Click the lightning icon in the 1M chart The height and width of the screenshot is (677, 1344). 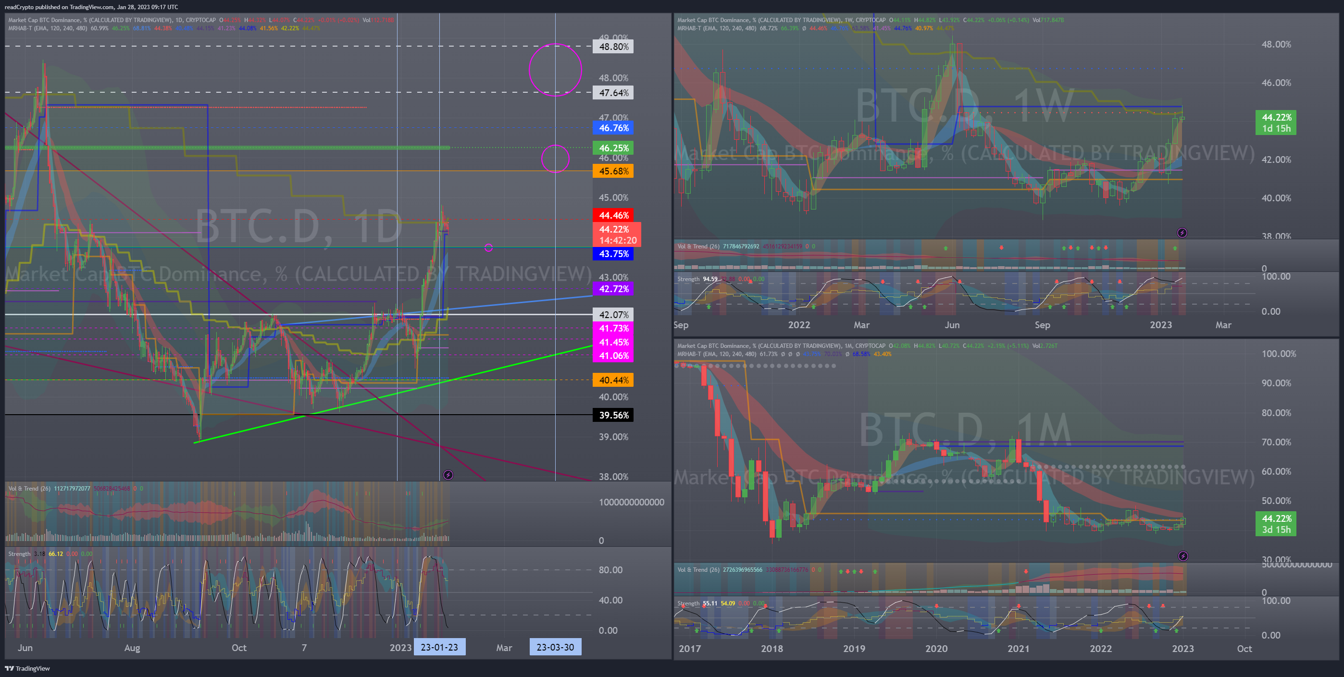[1183, 556]
